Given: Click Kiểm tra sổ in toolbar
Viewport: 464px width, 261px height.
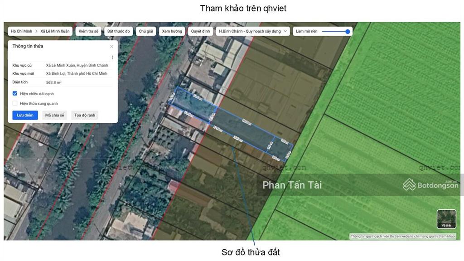Looking at the screenshot, I should click(x=88, y=31).
